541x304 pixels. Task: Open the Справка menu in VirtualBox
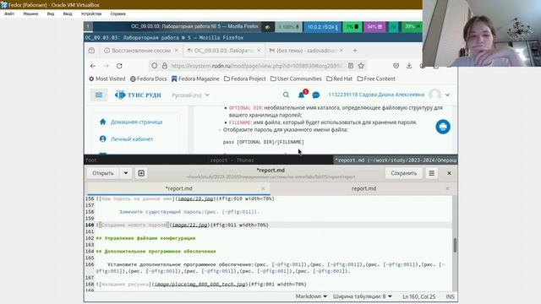(x=118, y=14)
